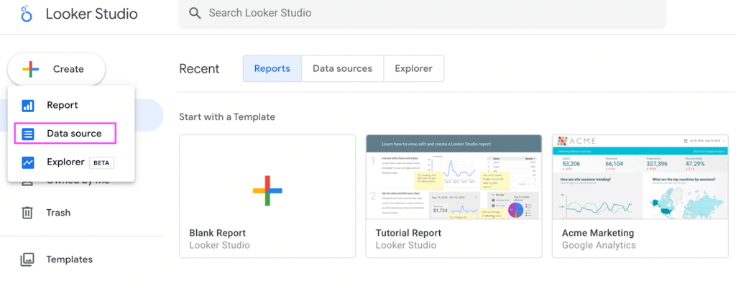Click the search magnifier icon
The image size is (736, 286).
coord(195,13)
